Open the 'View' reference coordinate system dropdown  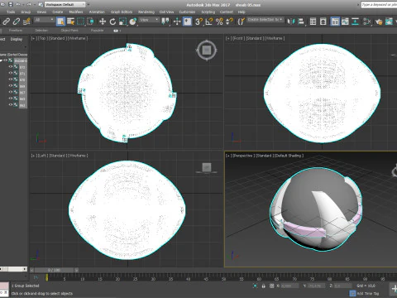pyautogui.click(x=149, y=20)
